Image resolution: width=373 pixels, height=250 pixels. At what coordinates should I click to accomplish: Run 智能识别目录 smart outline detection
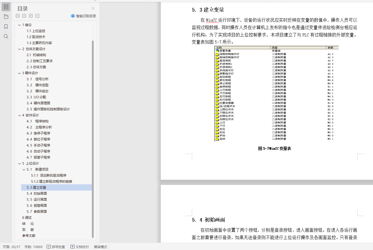[x=83, y=16]
